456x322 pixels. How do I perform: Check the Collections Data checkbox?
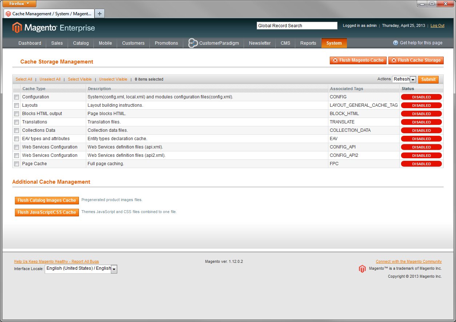click(x=16, y=130)
